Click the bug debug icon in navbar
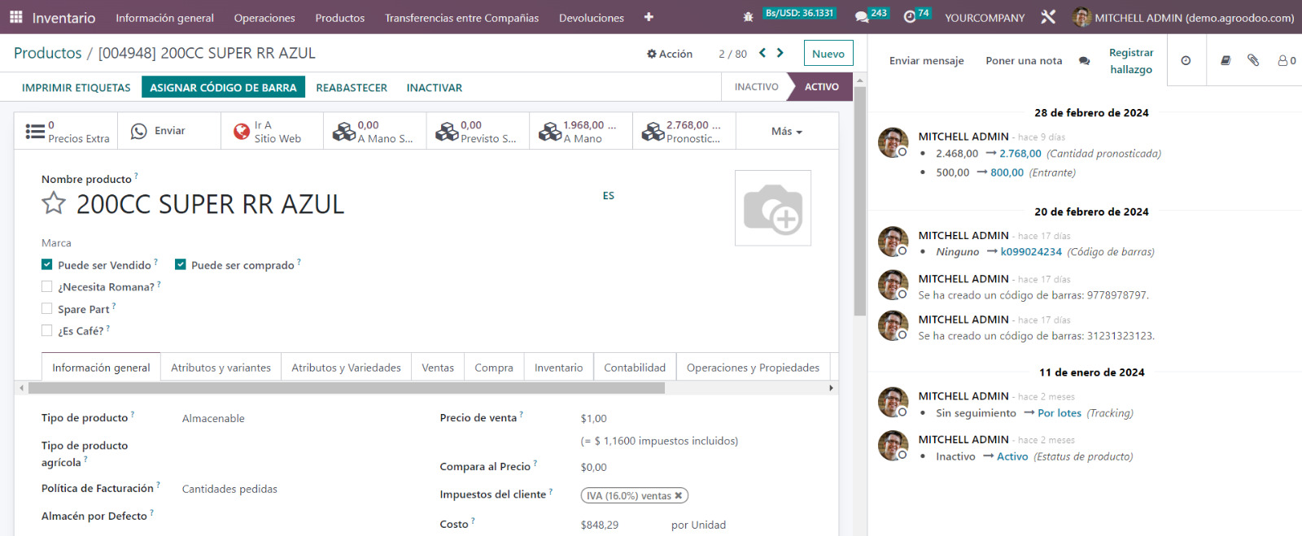This screenshot has height=536, width=1302. coord(748,17)
